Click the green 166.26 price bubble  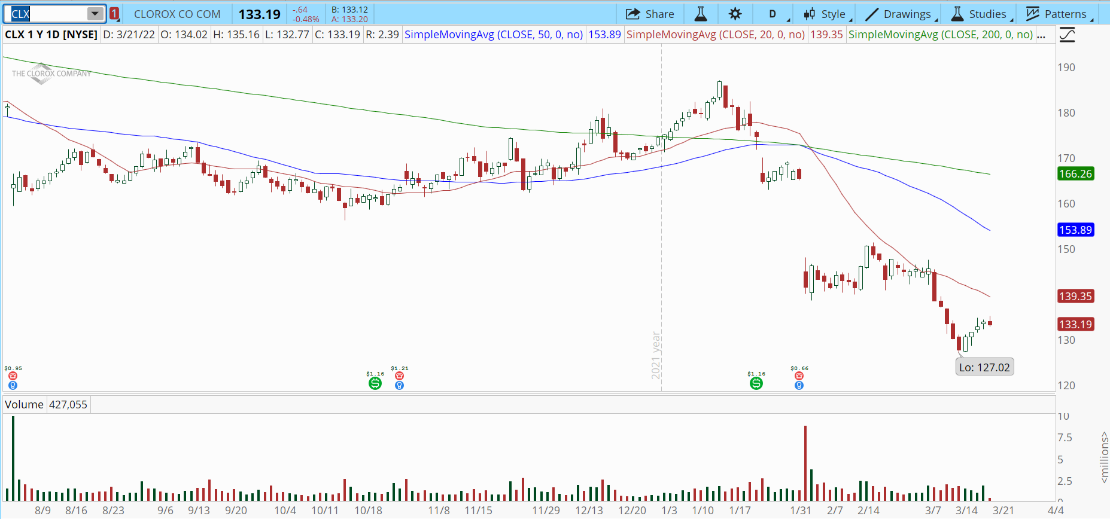(1076, 174)
